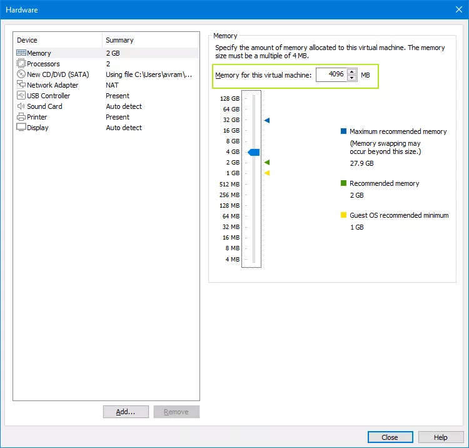Select the Memory row label
This screenshot has height=448, width=469.
tap(39, 53)
